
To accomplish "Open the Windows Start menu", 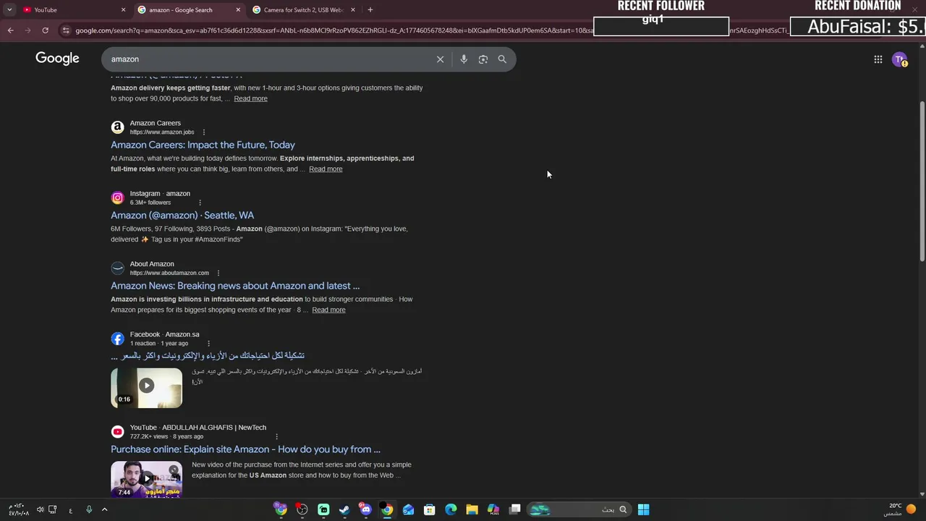I will pyautogui.click(x=643, y=509).
